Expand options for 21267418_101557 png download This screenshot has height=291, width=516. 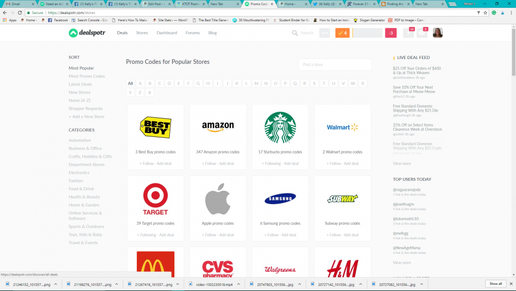click(178, 284)
